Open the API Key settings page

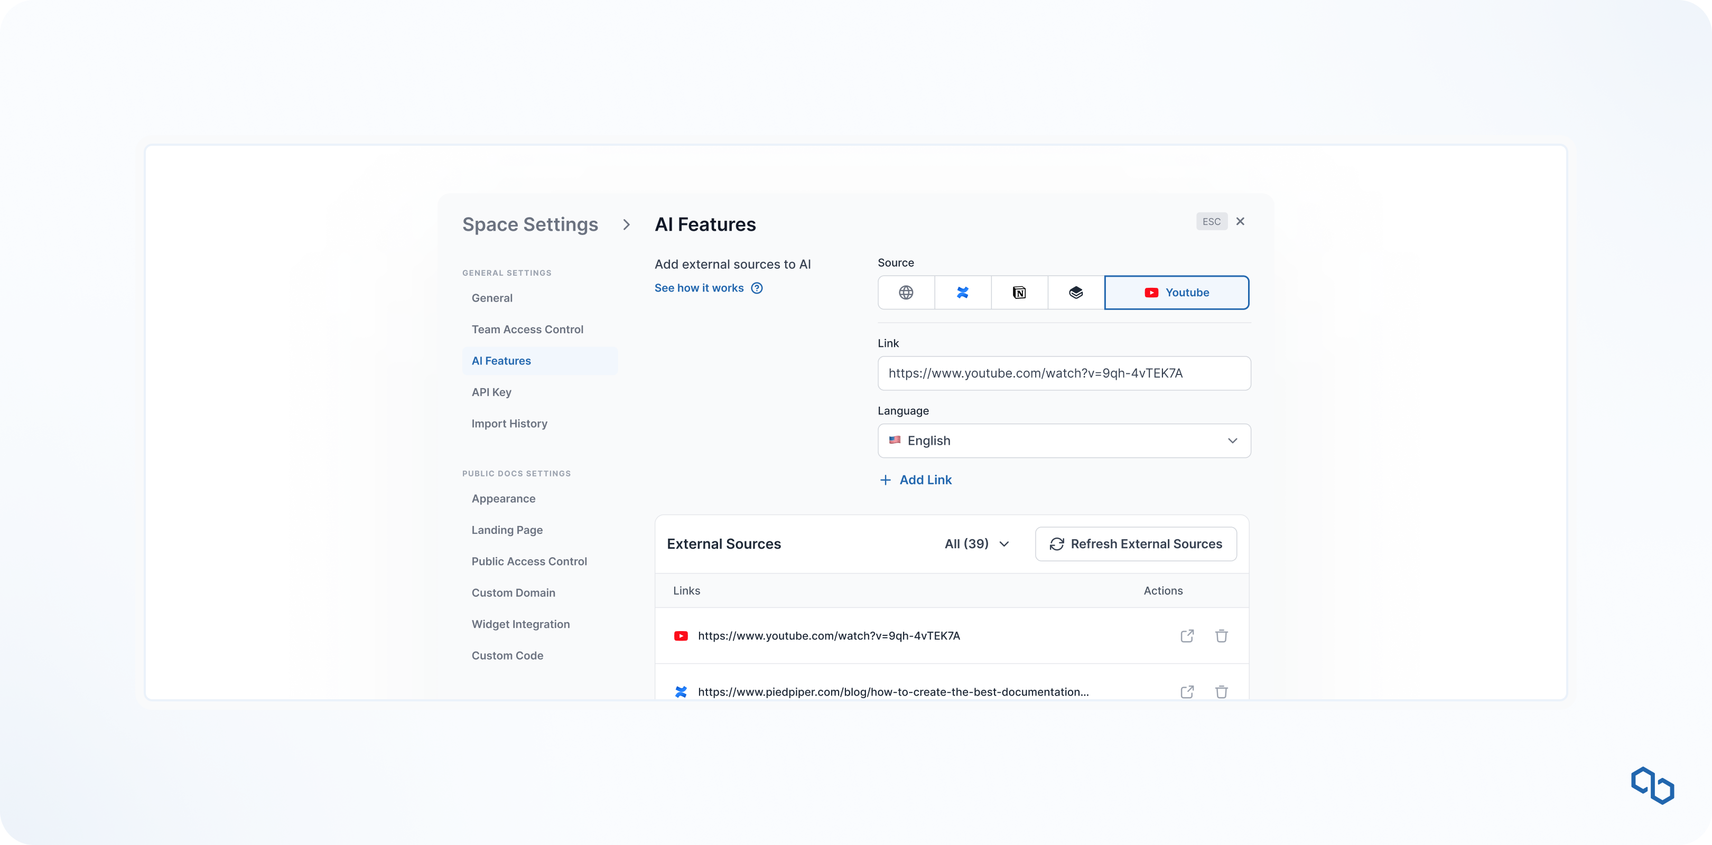pyautogui.click(x=491, y=392)
